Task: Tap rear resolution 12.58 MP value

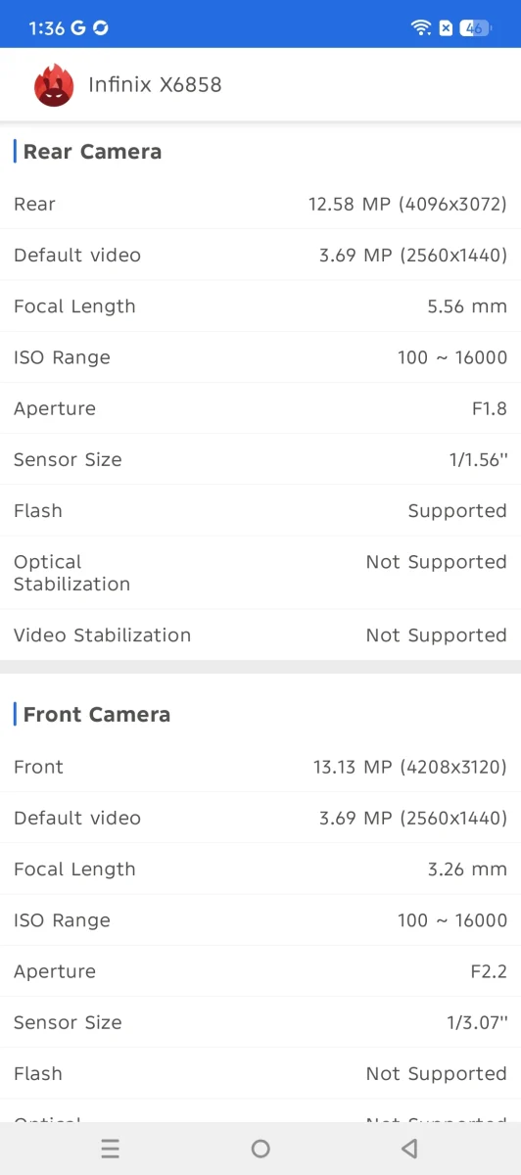Action: point(407,205)
